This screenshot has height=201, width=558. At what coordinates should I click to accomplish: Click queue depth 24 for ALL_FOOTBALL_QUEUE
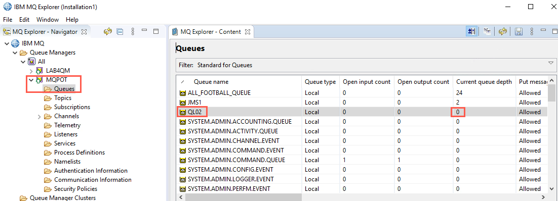[459, 93]
